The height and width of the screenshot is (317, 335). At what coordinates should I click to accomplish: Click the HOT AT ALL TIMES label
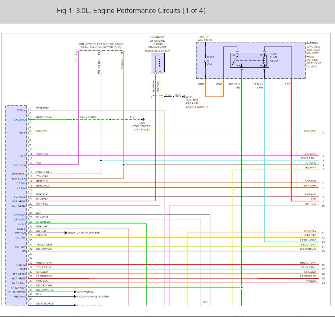(205, 38)
